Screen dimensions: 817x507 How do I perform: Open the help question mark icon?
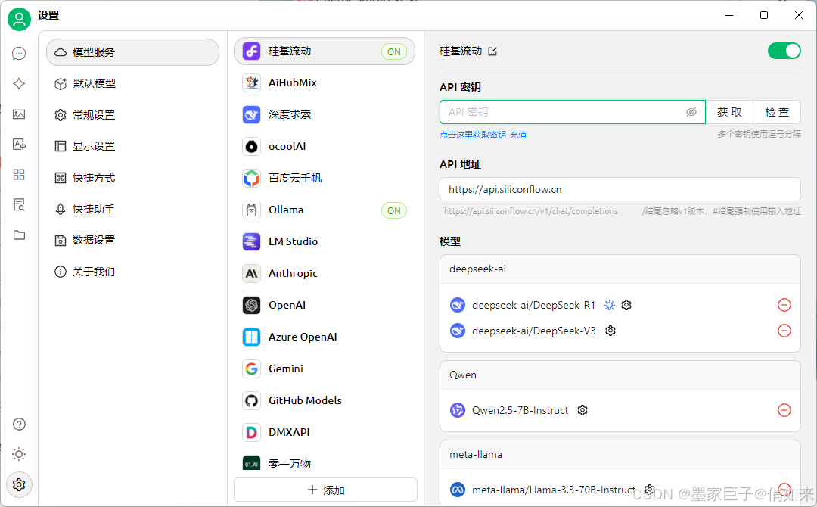point(19,425)
